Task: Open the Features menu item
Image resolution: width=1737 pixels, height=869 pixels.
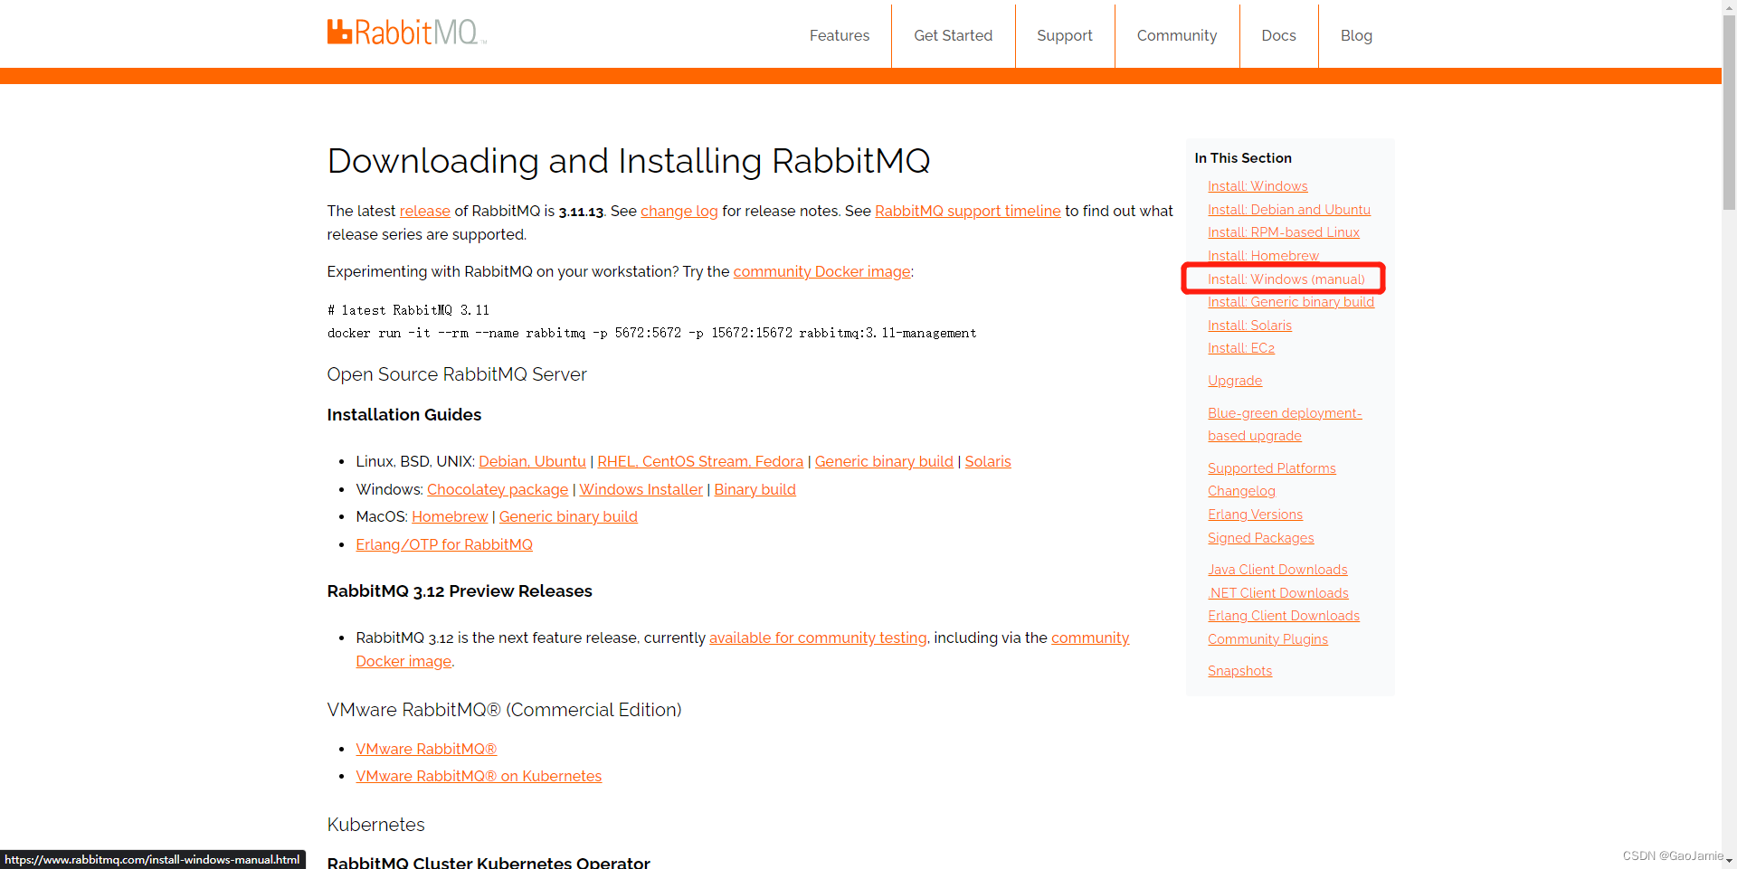Action: 839,35
